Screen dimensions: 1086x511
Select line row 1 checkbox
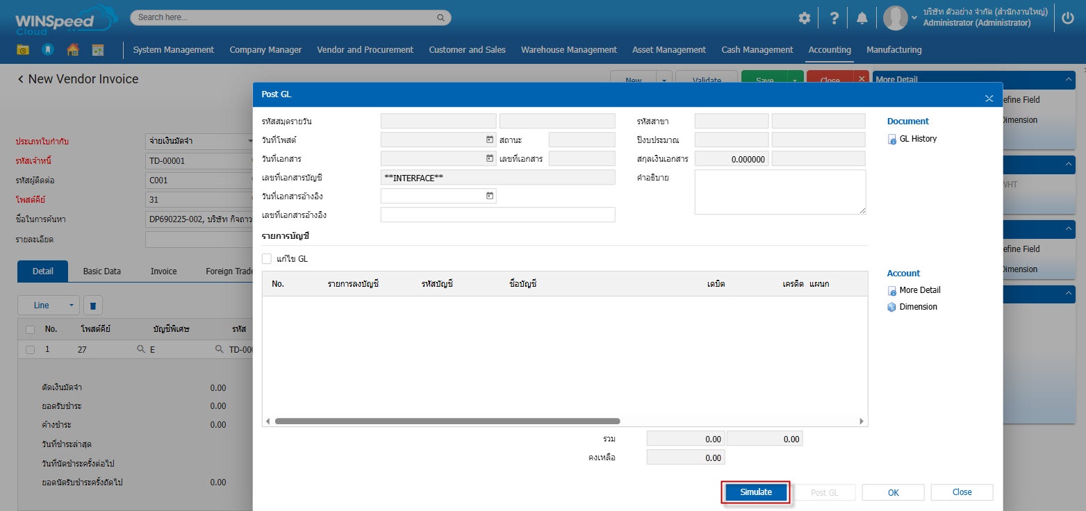[x=30, y=350]
